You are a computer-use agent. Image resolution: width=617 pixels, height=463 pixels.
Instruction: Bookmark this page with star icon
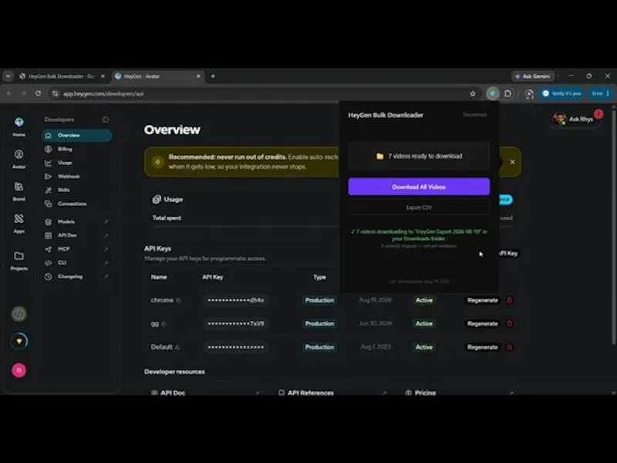[x=473, y=93]
